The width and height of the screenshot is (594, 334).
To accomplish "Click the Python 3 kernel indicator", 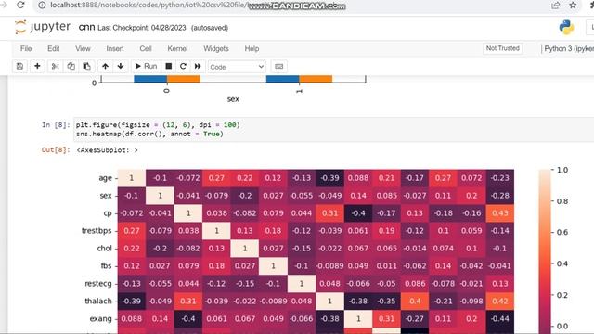I will 569,48.
